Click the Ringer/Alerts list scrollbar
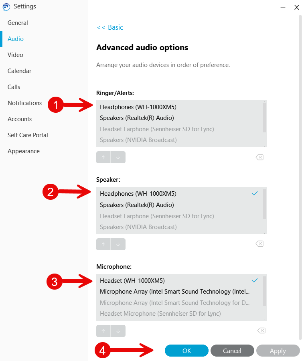This screenshot has height=361, width=304. click(264, 118)
